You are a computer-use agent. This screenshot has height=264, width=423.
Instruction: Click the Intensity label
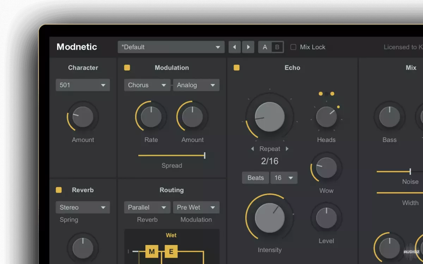pos(270,250)
